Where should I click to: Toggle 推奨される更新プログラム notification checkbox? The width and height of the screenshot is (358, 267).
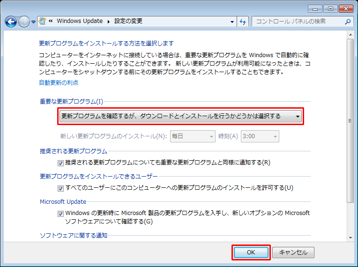pos(60,163)
